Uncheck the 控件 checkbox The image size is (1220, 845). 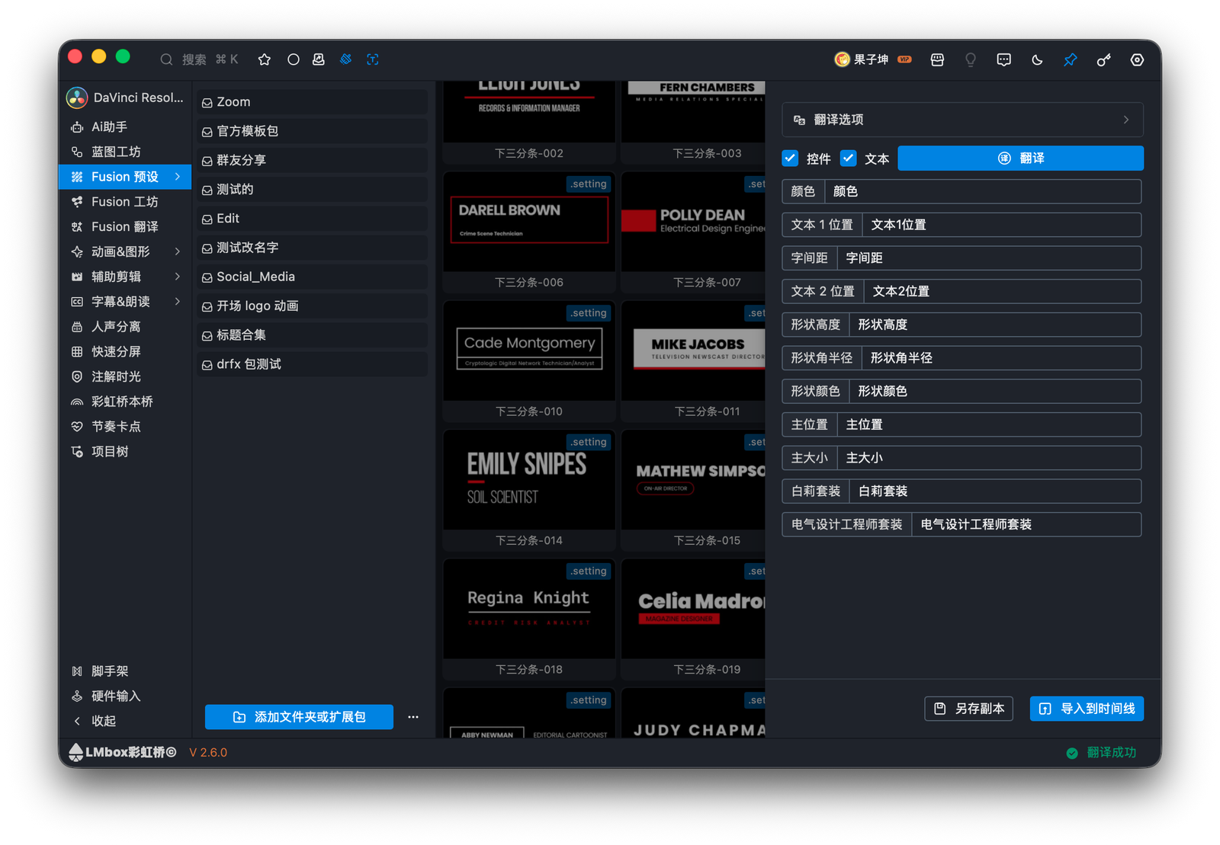(x=790, y=158)
